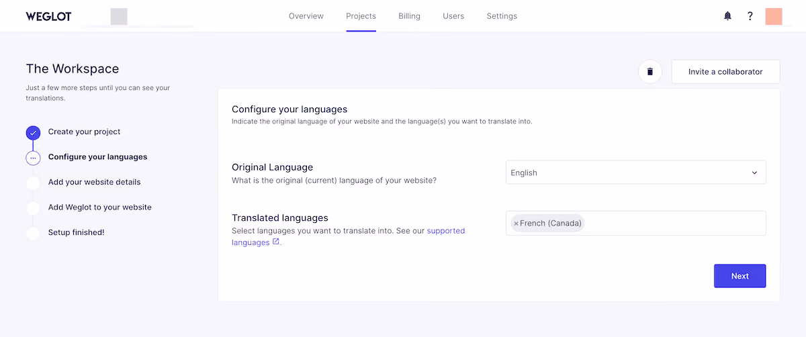Remove the French (Canada) language tag
The height and width of the screenshot is (337, 806).
pyautogui.click(x=516, y=224)
